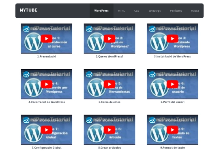Open the JavaScript tab
Screen dimensions: 219x164
click(x=155, y=11)
